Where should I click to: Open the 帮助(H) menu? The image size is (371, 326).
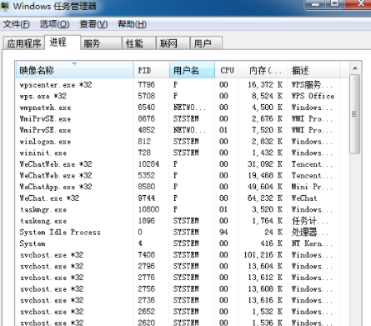(132, 24)
